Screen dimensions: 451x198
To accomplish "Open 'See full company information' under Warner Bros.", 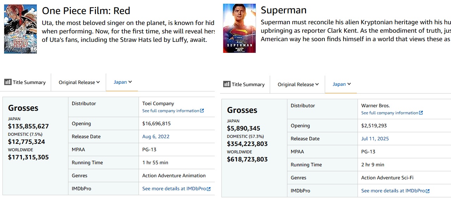I will (390, 113).
